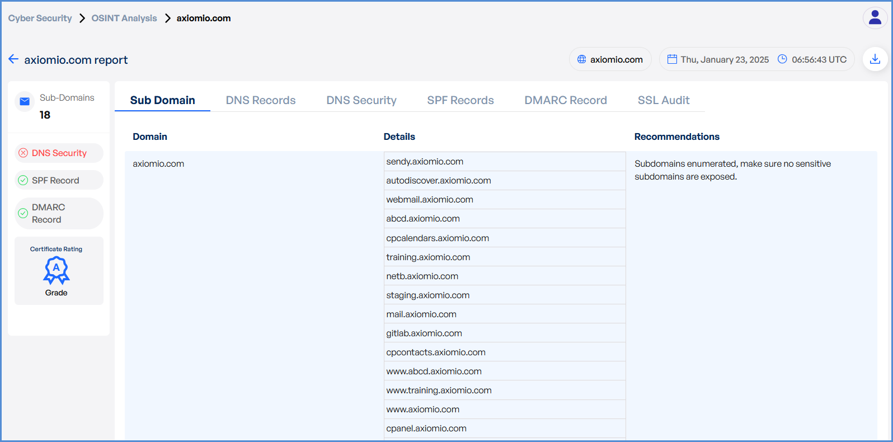893x442 pixels.
Task: Click the download report icon
Action: [x=875, y=59]
